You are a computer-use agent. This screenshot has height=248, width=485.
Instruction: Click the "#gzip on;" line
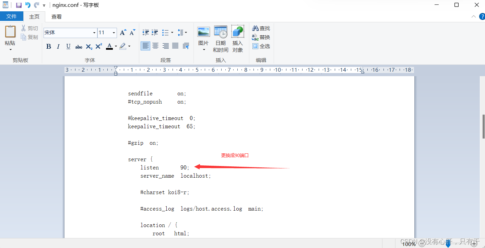pyautogui.click(x=143, y=143)
